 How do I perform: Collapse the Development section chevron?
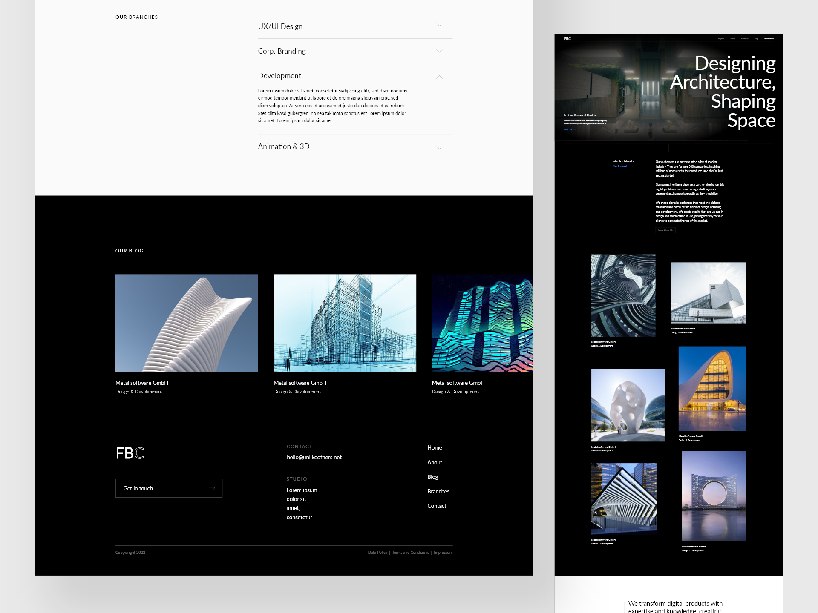439,77
